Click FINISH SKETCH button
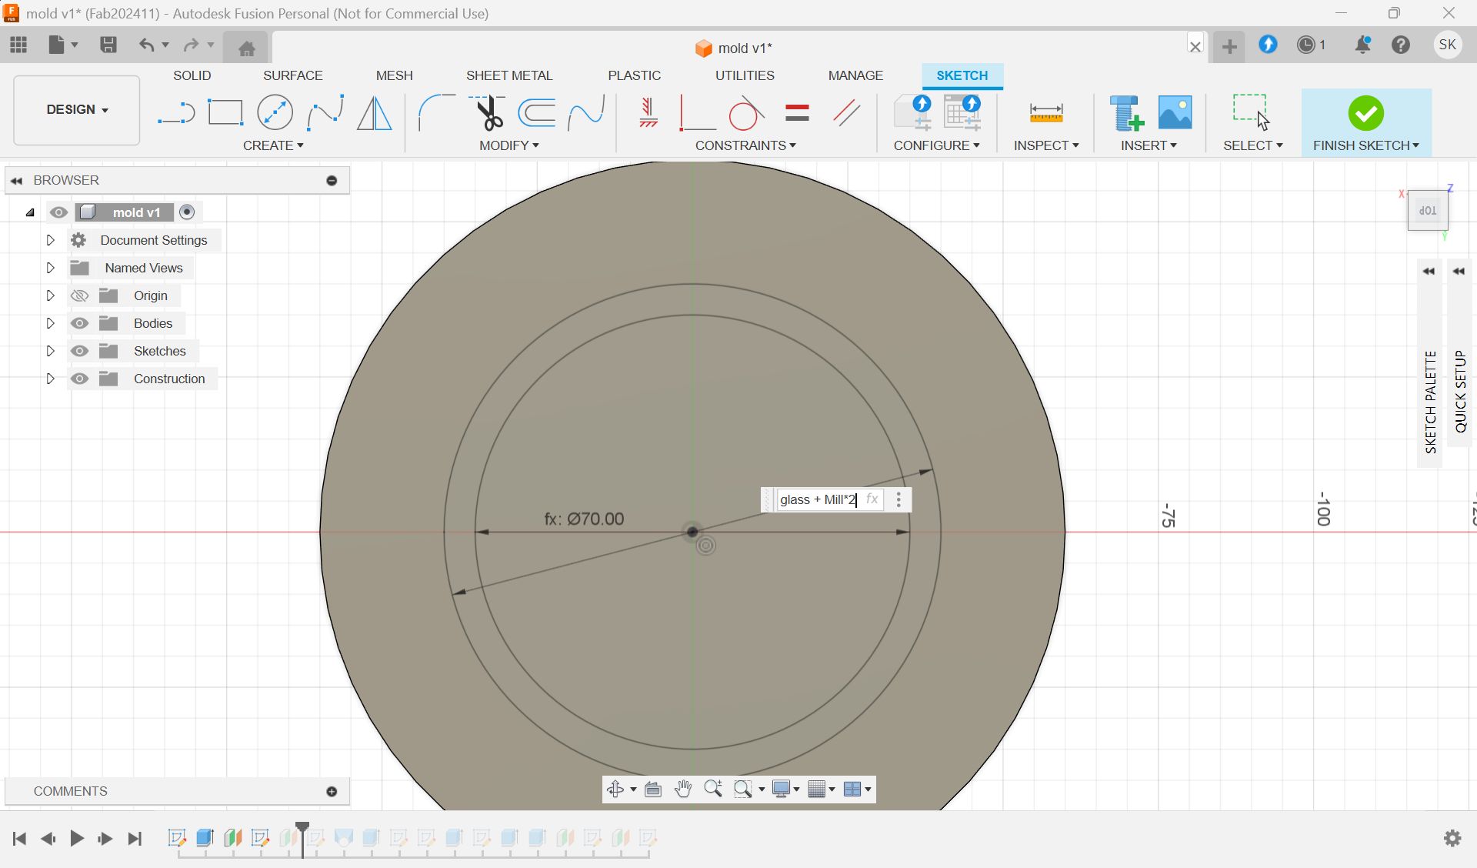1477x868 pixels. [1366, 122]
